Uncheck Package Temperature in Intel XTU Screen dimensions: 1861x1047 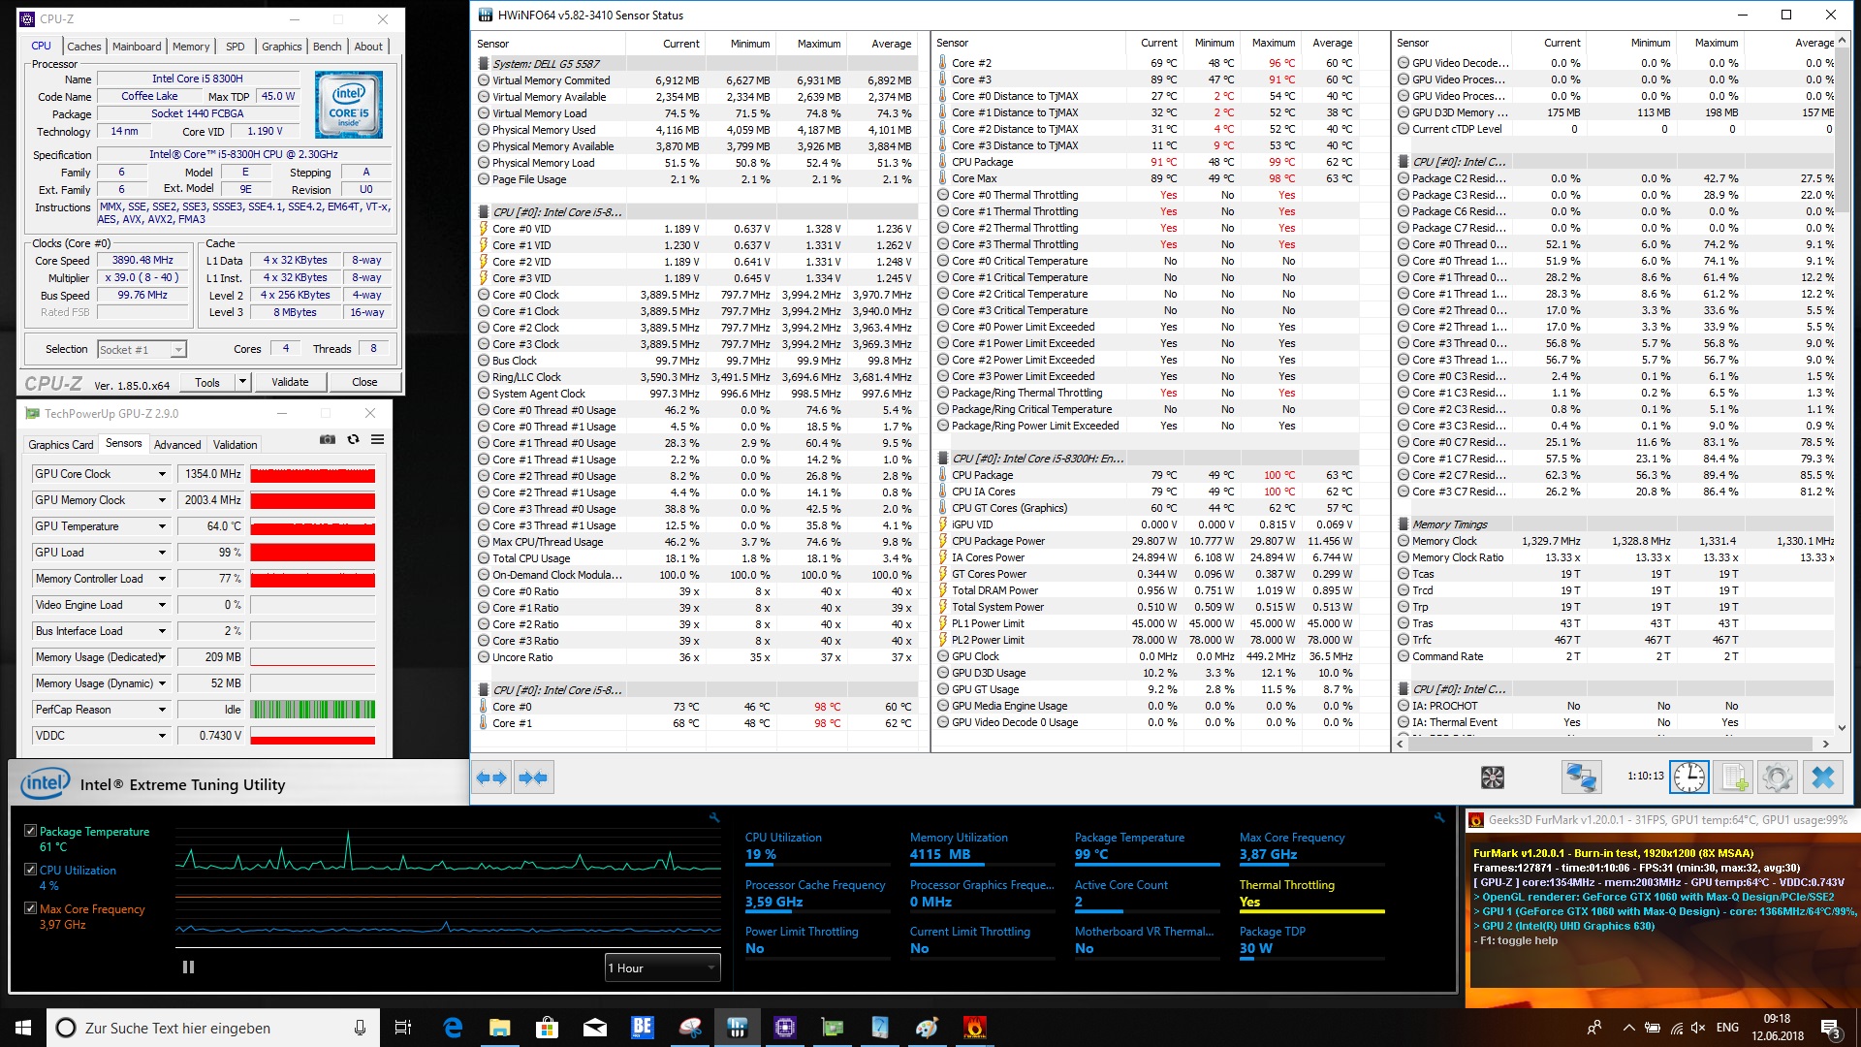point(30,832)
